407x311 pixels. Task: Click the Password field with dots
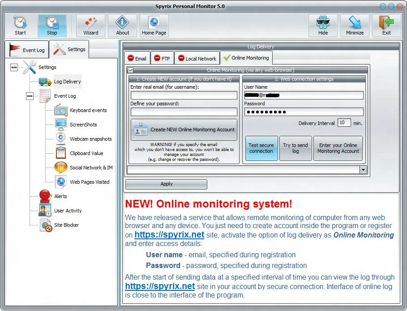(304, 112)
